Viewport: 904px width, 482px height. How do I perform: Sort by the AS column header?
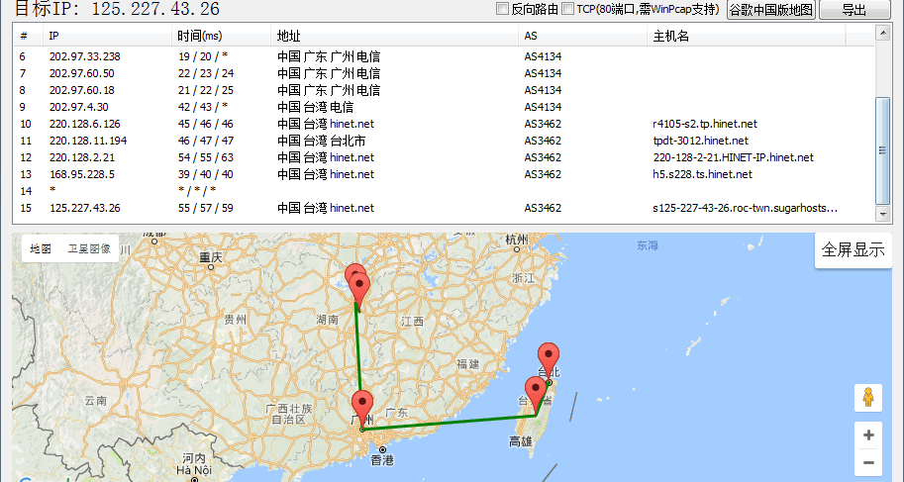[582, 36]
